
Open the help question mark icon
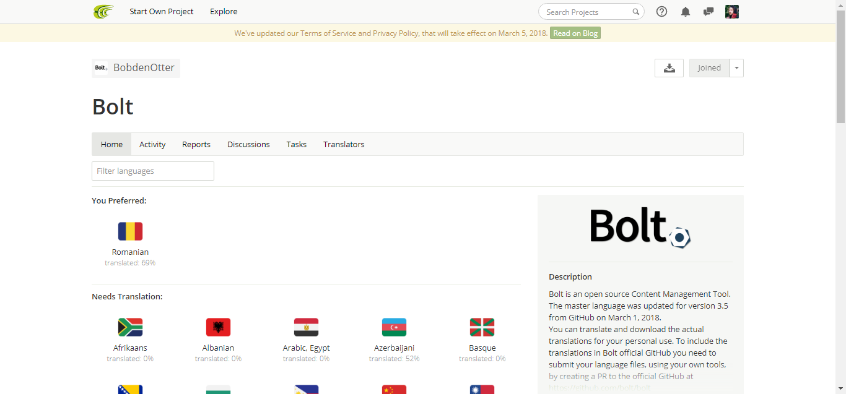[661, 12]
